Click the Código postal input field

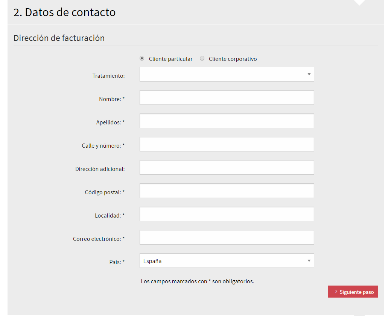pos(227,191)
